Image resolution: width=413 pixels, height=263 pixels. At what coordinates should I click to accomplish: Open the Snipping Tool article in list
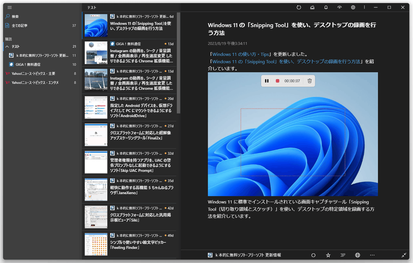point(129,25)
